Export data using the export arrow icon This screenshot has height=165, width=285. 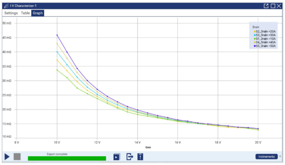point(130,157)
